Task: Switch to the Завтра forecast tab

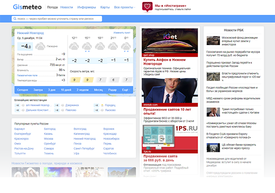Action: [38, 90]
